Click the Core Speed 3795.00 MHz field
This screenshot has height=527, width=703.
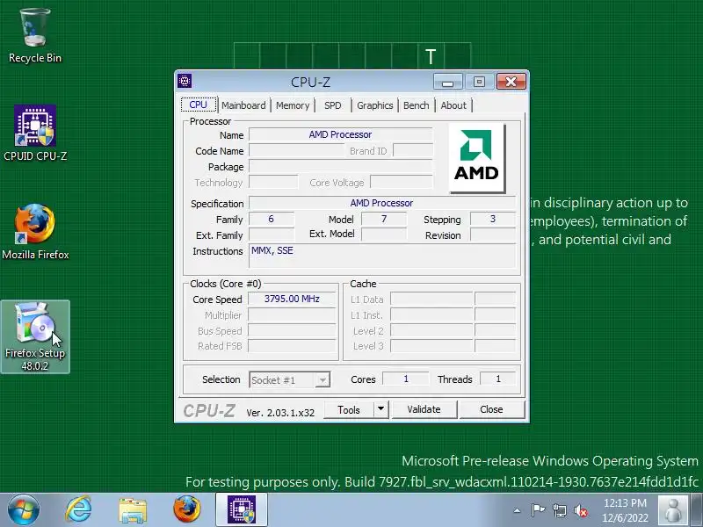pos(292,299)
